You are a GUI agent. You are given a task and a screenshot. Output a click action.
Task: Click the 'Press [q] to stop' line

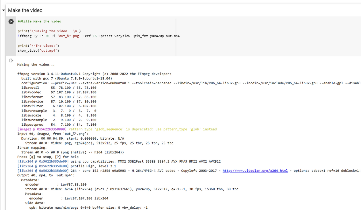48,157
